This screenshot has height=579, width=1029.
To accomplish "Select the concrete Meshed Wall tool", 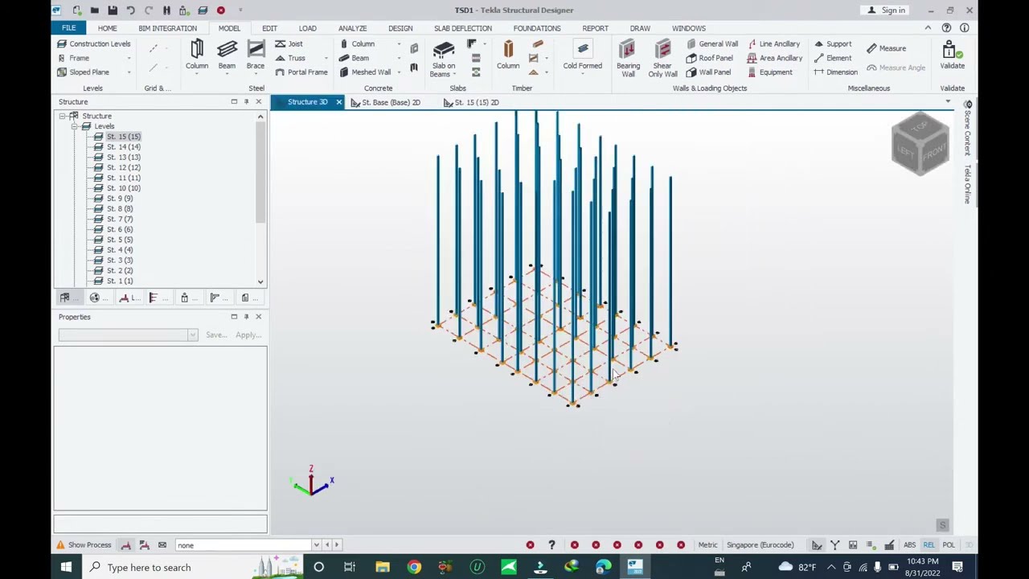I will pos(365,72).
